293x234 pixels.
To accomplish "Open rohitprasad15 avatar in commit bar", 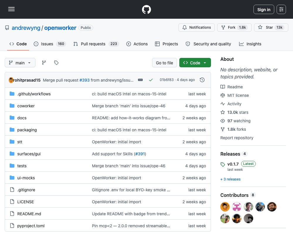I will [11, 80].
